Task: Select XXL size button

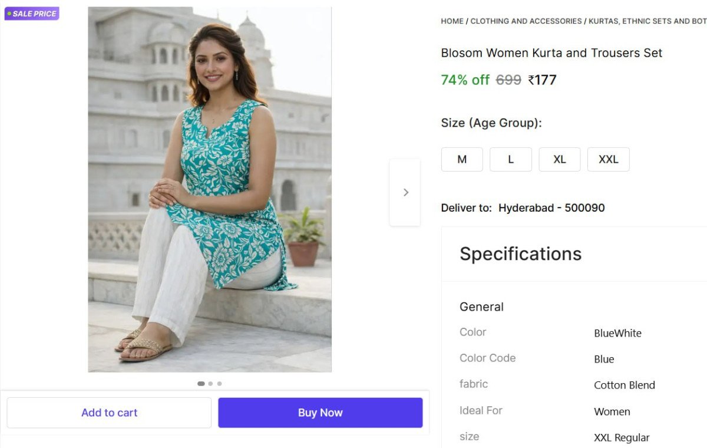Action: pyautogui.click(x=608, y=160)
